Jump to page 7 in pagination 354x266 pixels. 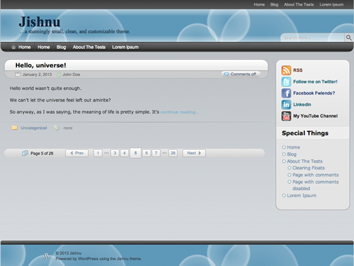coord(156,153)
